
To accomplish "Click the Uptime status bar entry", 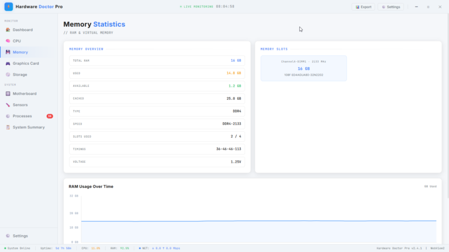I will click(56, 249).
